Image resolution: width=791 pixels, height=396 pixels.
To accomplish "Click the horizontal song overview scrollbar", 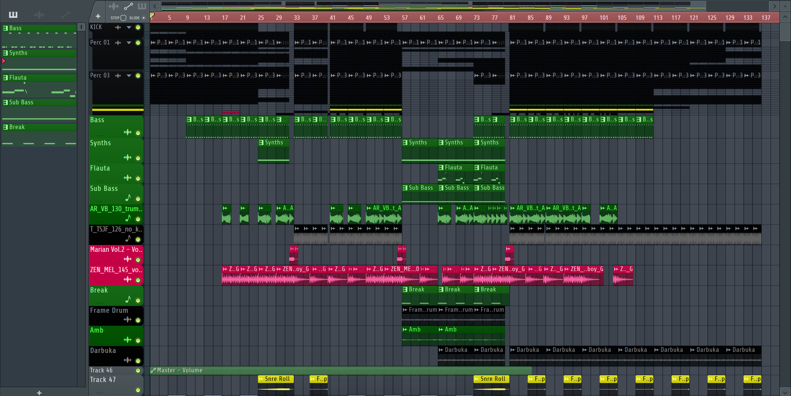I will click(433, 6).
